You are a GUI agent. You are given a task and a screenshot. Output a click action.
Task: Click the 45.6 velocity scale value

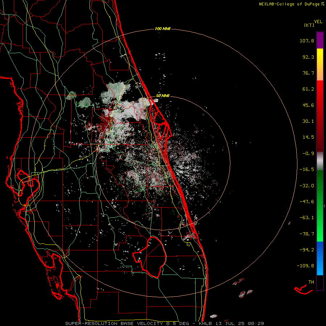[308, 105]
